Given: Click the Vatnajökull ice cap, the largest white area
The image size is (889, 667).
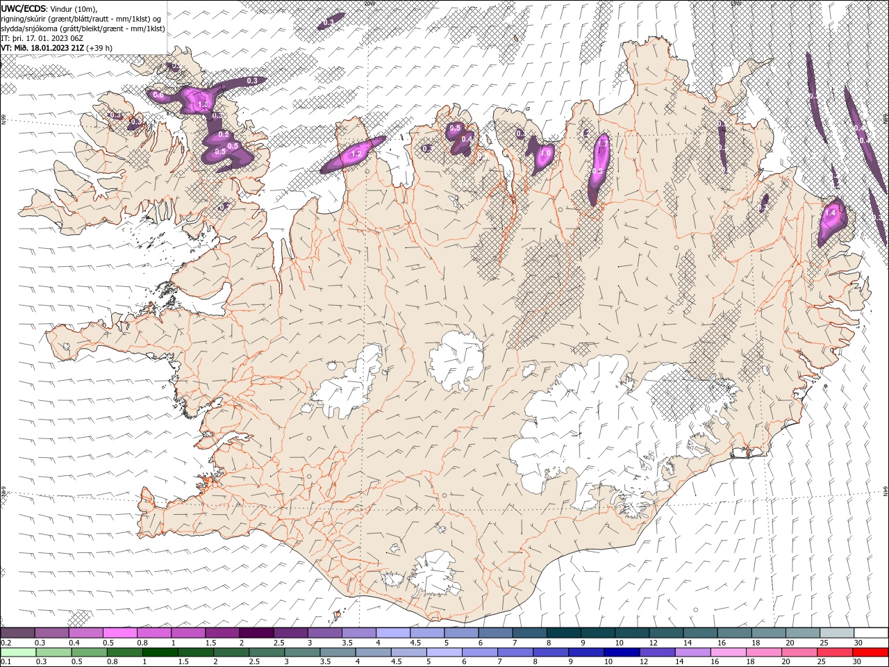Looking at the screenshot, I should (590, 424).
